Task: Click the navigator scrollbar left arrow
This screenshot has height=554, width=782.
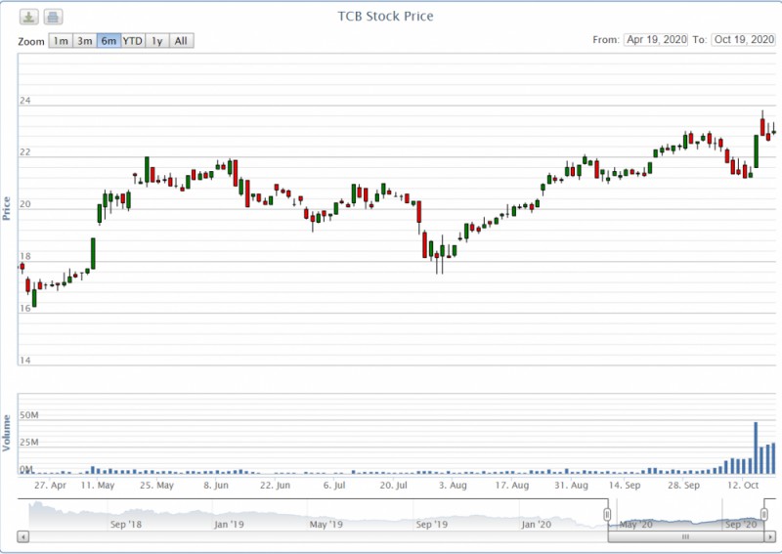Action: pyautogui.click(x=22, y=536)
